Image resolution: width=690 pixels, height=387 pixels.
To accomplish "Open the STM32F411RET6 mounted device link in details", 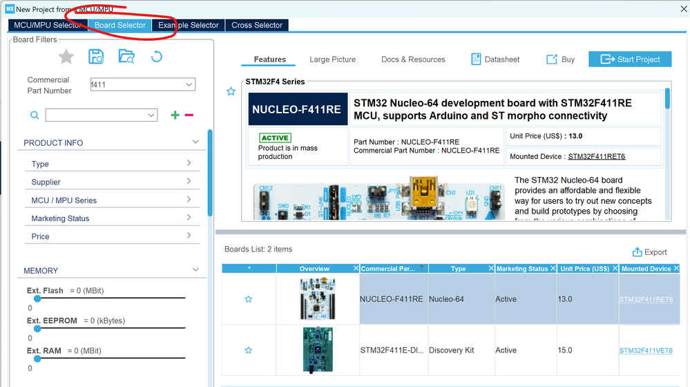I will click(x=596, y=156).
